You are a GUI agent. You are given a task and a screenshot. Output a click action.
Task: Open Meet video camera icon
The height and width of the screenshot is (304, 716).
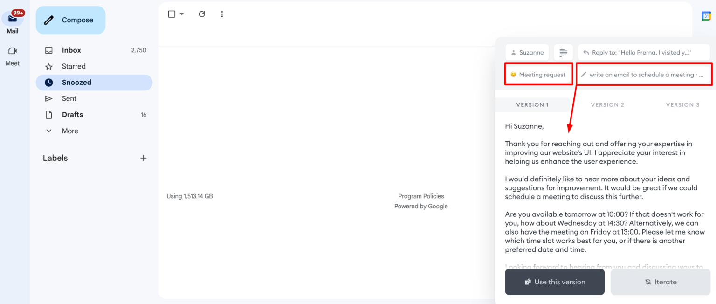tap(13, 51)
